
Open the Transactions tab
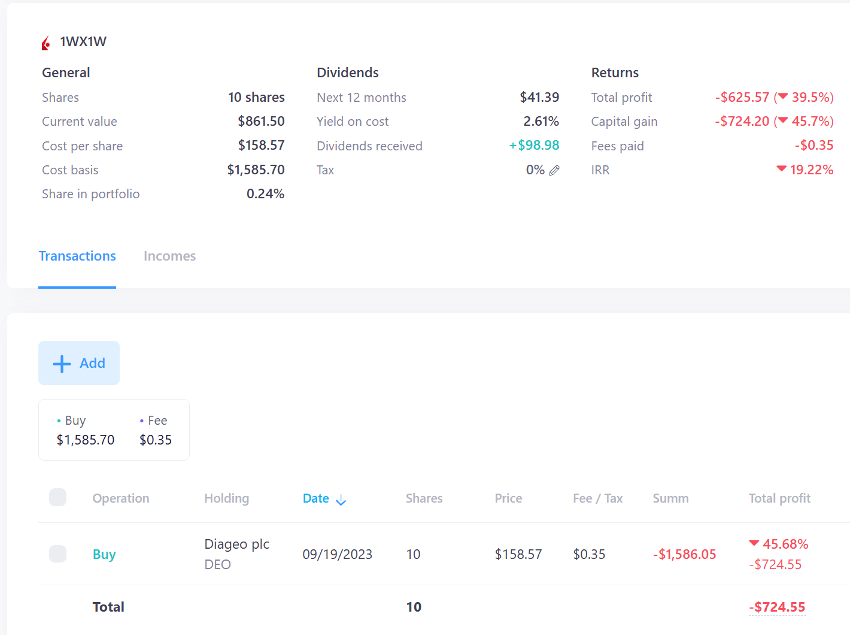(77, 256)
